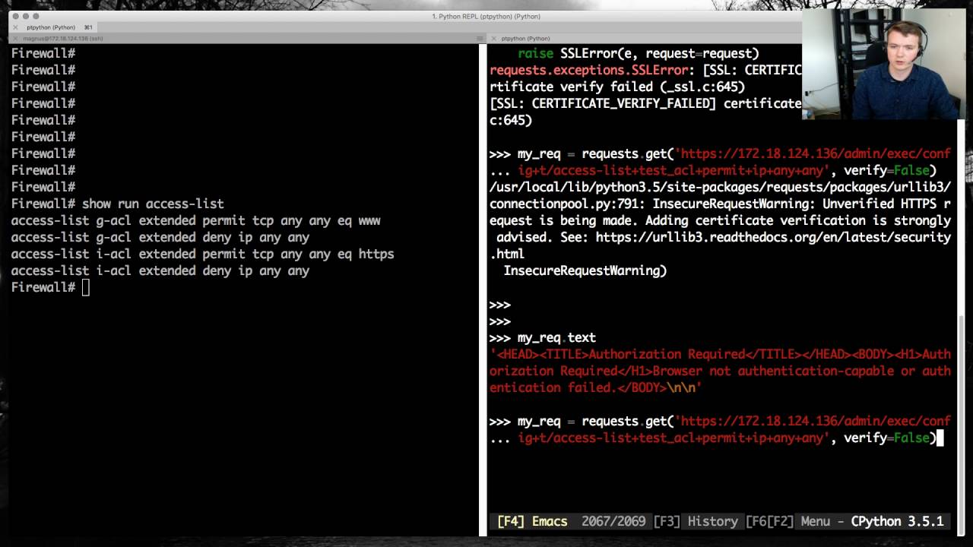The width and height of the screenshot is (973, 547).
Task: Close the right ptpython (Python) pane
Action: pyautogui.click(x=494, y=38)
